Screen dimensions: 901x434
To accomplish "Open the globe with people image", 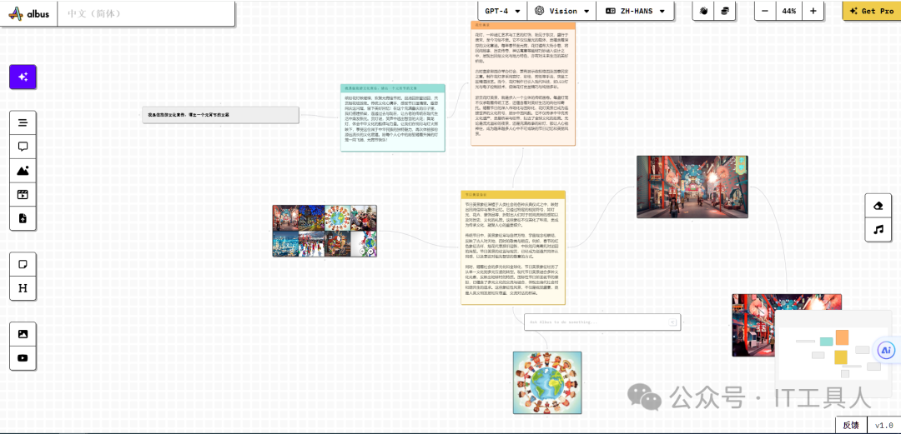I will pos(547,382).
